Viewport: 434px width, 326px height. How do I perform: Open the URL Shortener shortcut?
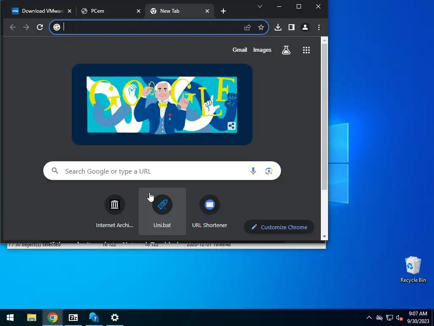[209, 211]
